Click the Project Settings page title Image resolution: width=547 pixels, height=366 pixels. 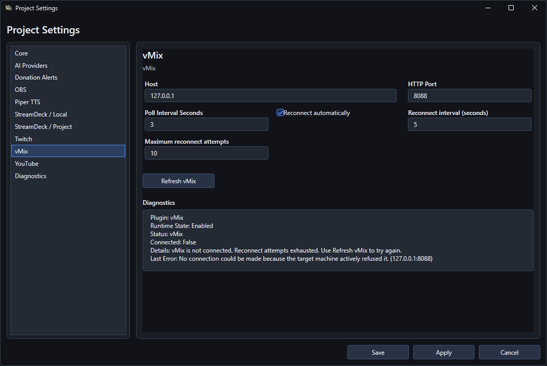coord(43,30)
